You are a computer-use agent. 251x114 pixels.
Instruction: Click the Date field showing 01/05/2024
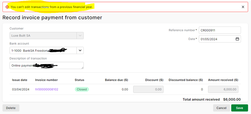[216, 39]
